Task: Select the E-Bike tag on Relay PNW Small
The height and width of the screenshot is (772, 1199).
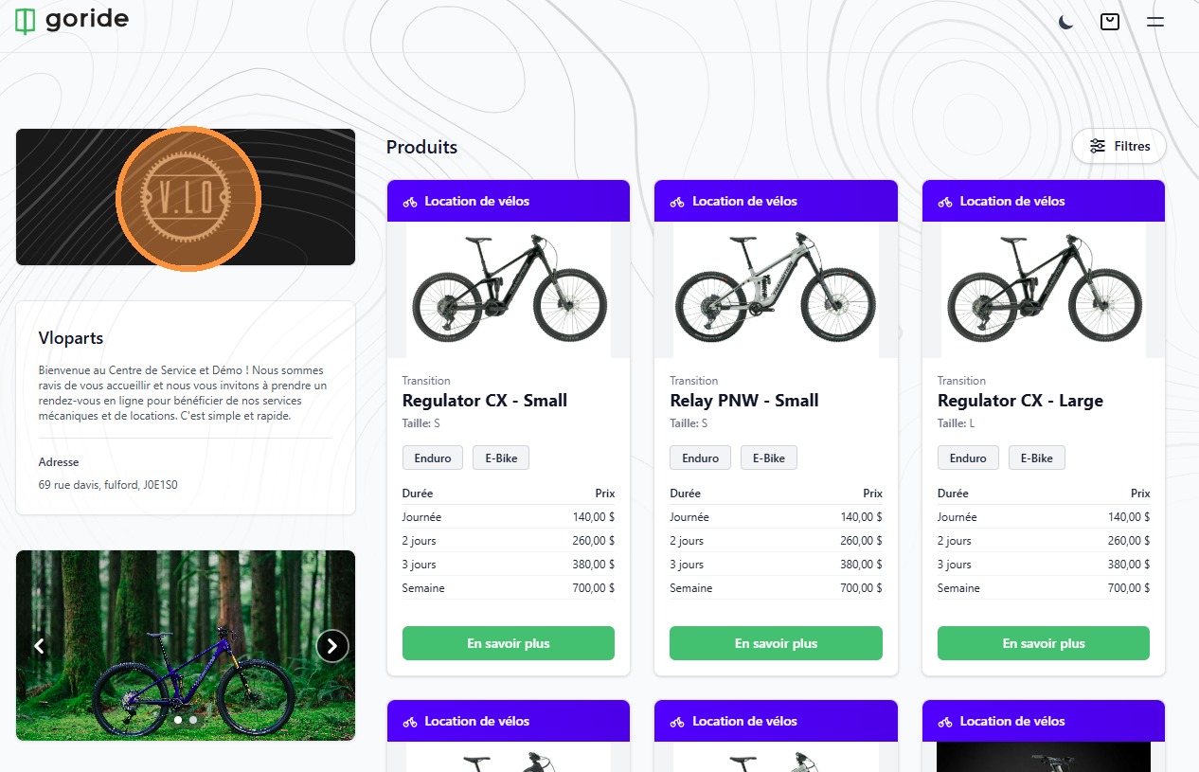Action: click(768, 458)
